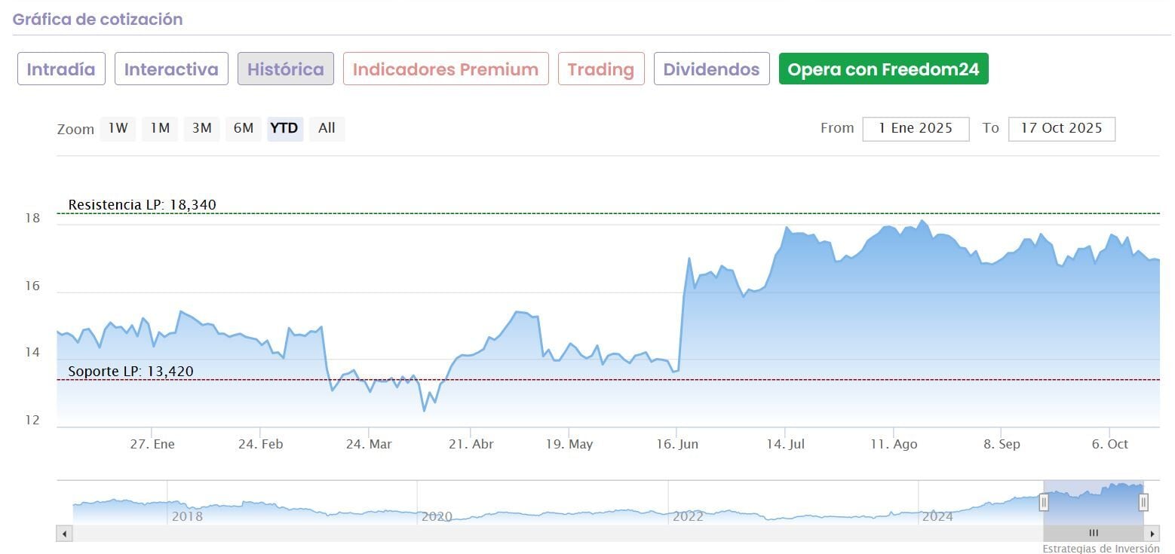Select the YTD zoom button
Image resolution: width=1175 pixels, height=554 pixels.
[x=284, y=128]
